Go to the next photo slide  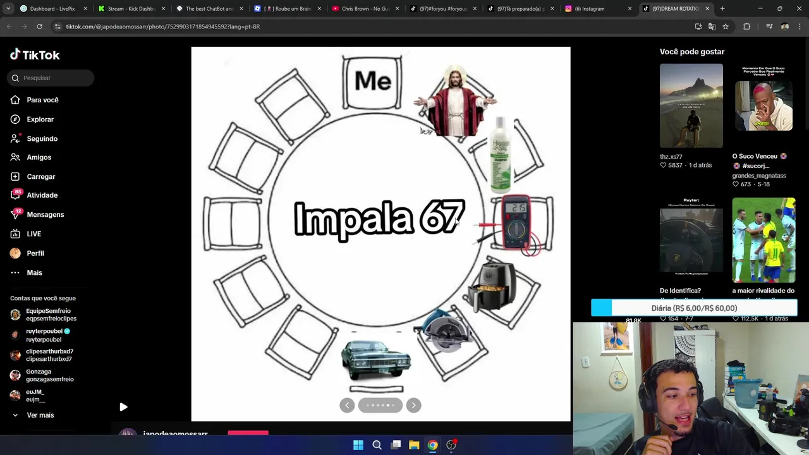pyautogui.click(x=413, y=405)
